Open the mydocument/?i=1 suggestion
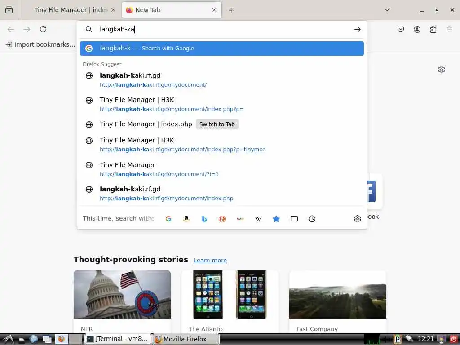 tap(222, 169)
